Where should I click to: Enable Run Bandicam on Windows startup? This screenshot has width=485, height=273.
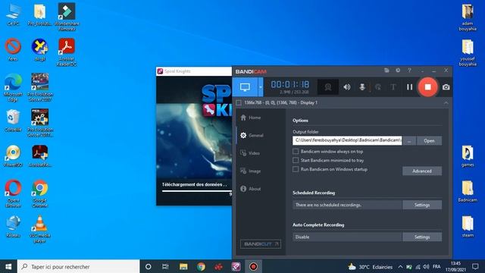click(296, 169)
